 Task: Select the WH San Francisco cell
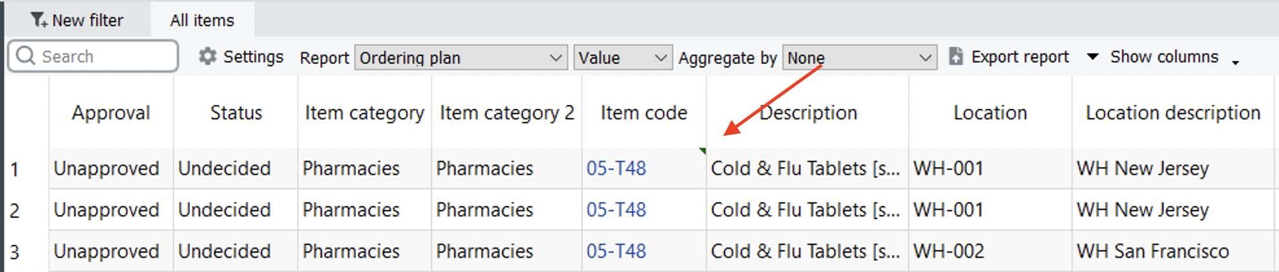[1153, 251]
